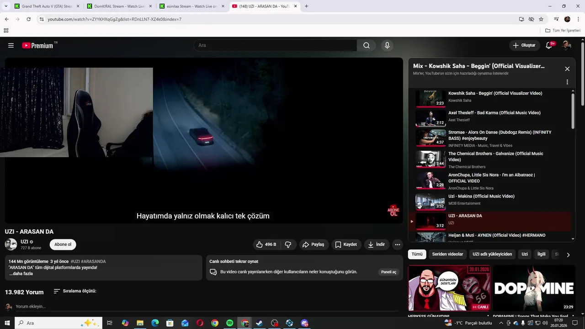Open Chrome media control icon

click(556, 19)
